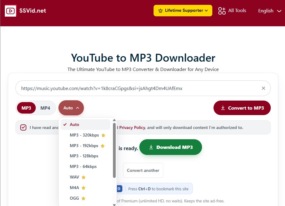Viewport: 285px width, 206px height.
Task: Switch to the MP4 format tab
Action: click(x=45, y=108)
